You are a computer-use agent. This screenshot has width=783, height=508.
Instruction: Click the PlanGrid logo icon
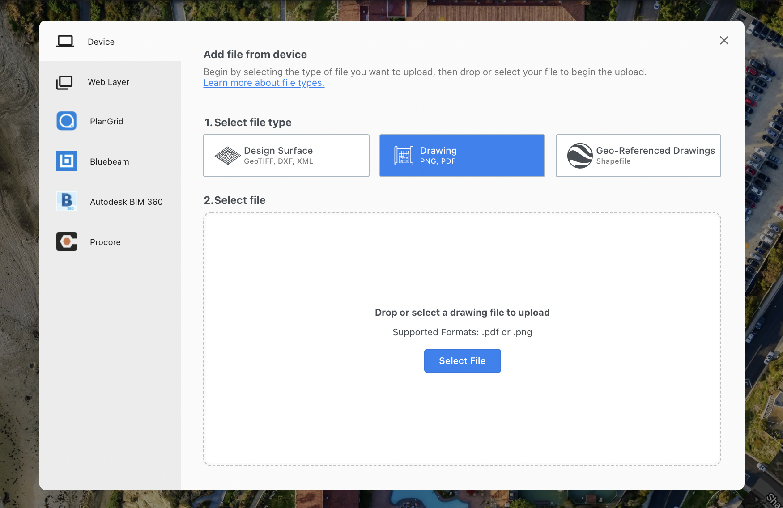(x=67, y=121)
